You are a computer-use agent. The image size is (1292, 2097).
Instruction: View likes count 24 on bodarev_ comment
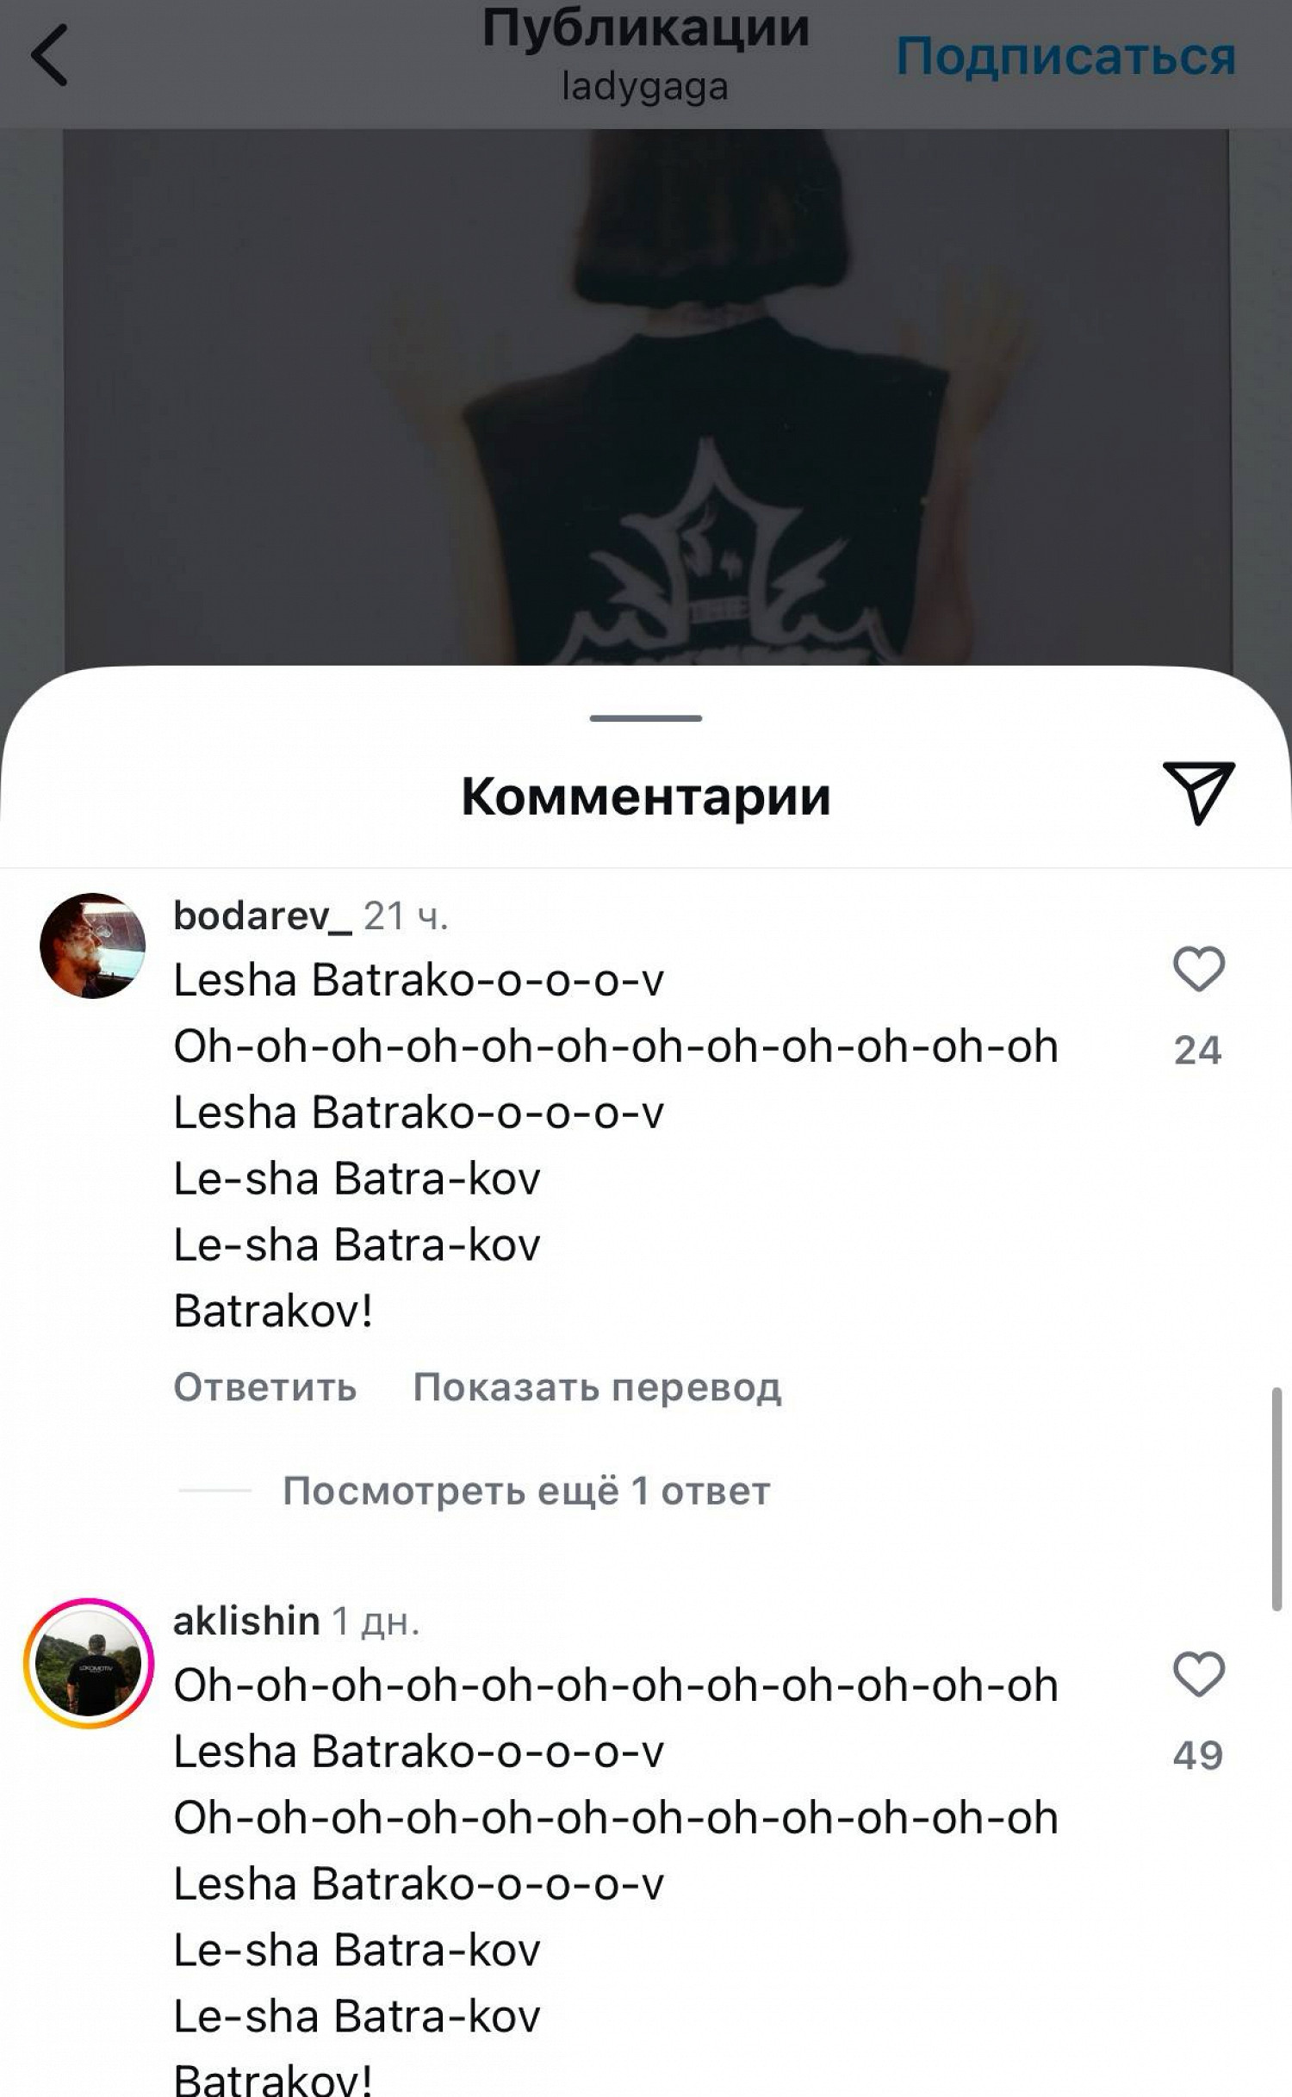(1198, 1051)
